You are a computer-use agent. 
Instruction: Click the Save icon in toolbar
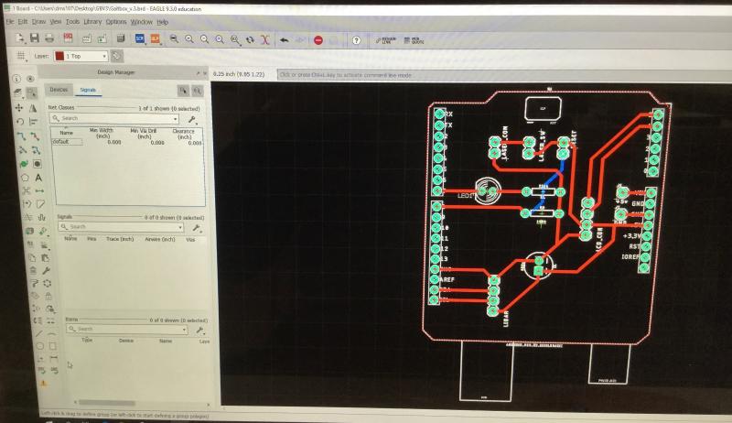(34, 38)
